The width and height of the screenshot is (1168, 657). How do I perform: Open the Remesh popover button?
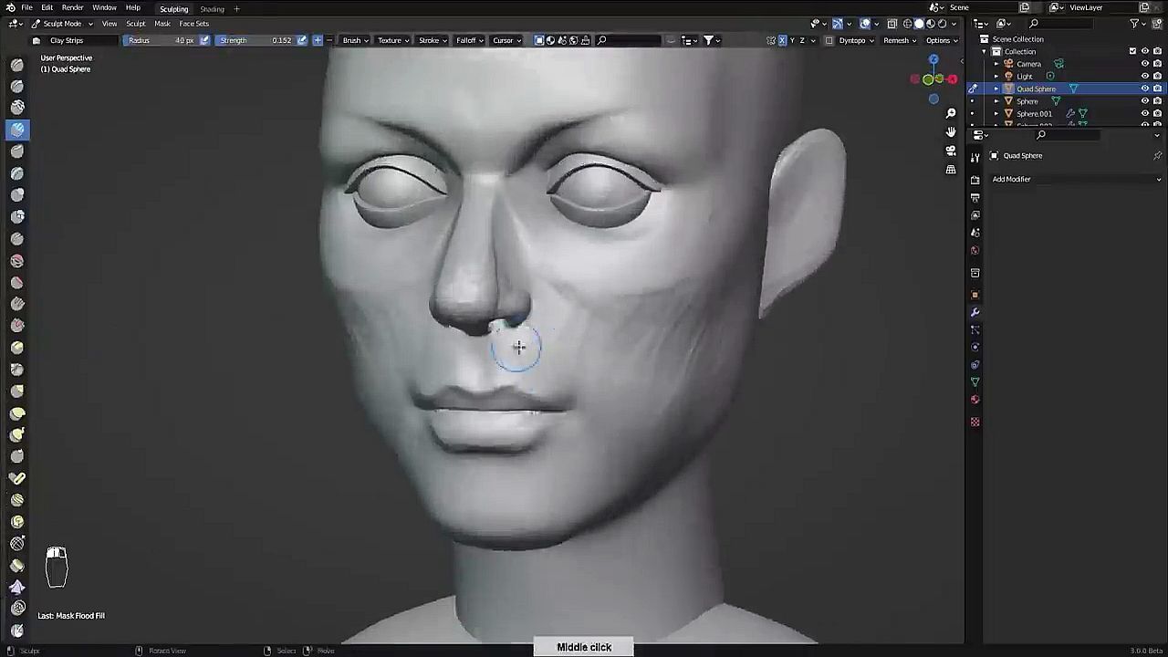[x=899, y=40]
